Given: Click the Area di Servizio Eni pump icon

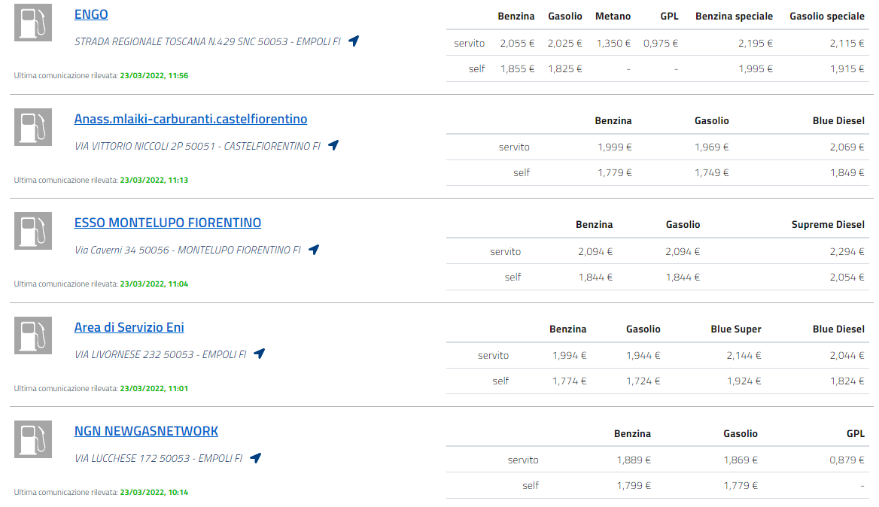Looking at the screenshot, I should [33, 335].
